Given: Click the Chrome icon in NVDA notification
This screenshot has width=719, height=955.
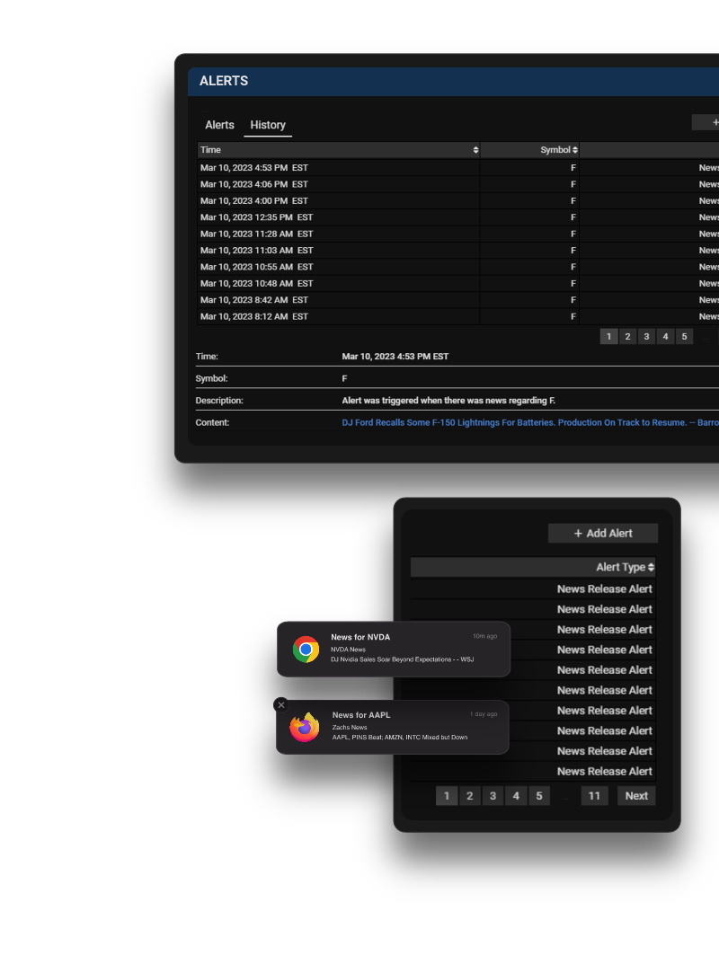Looking at the screenshot, I should point(306,649).
